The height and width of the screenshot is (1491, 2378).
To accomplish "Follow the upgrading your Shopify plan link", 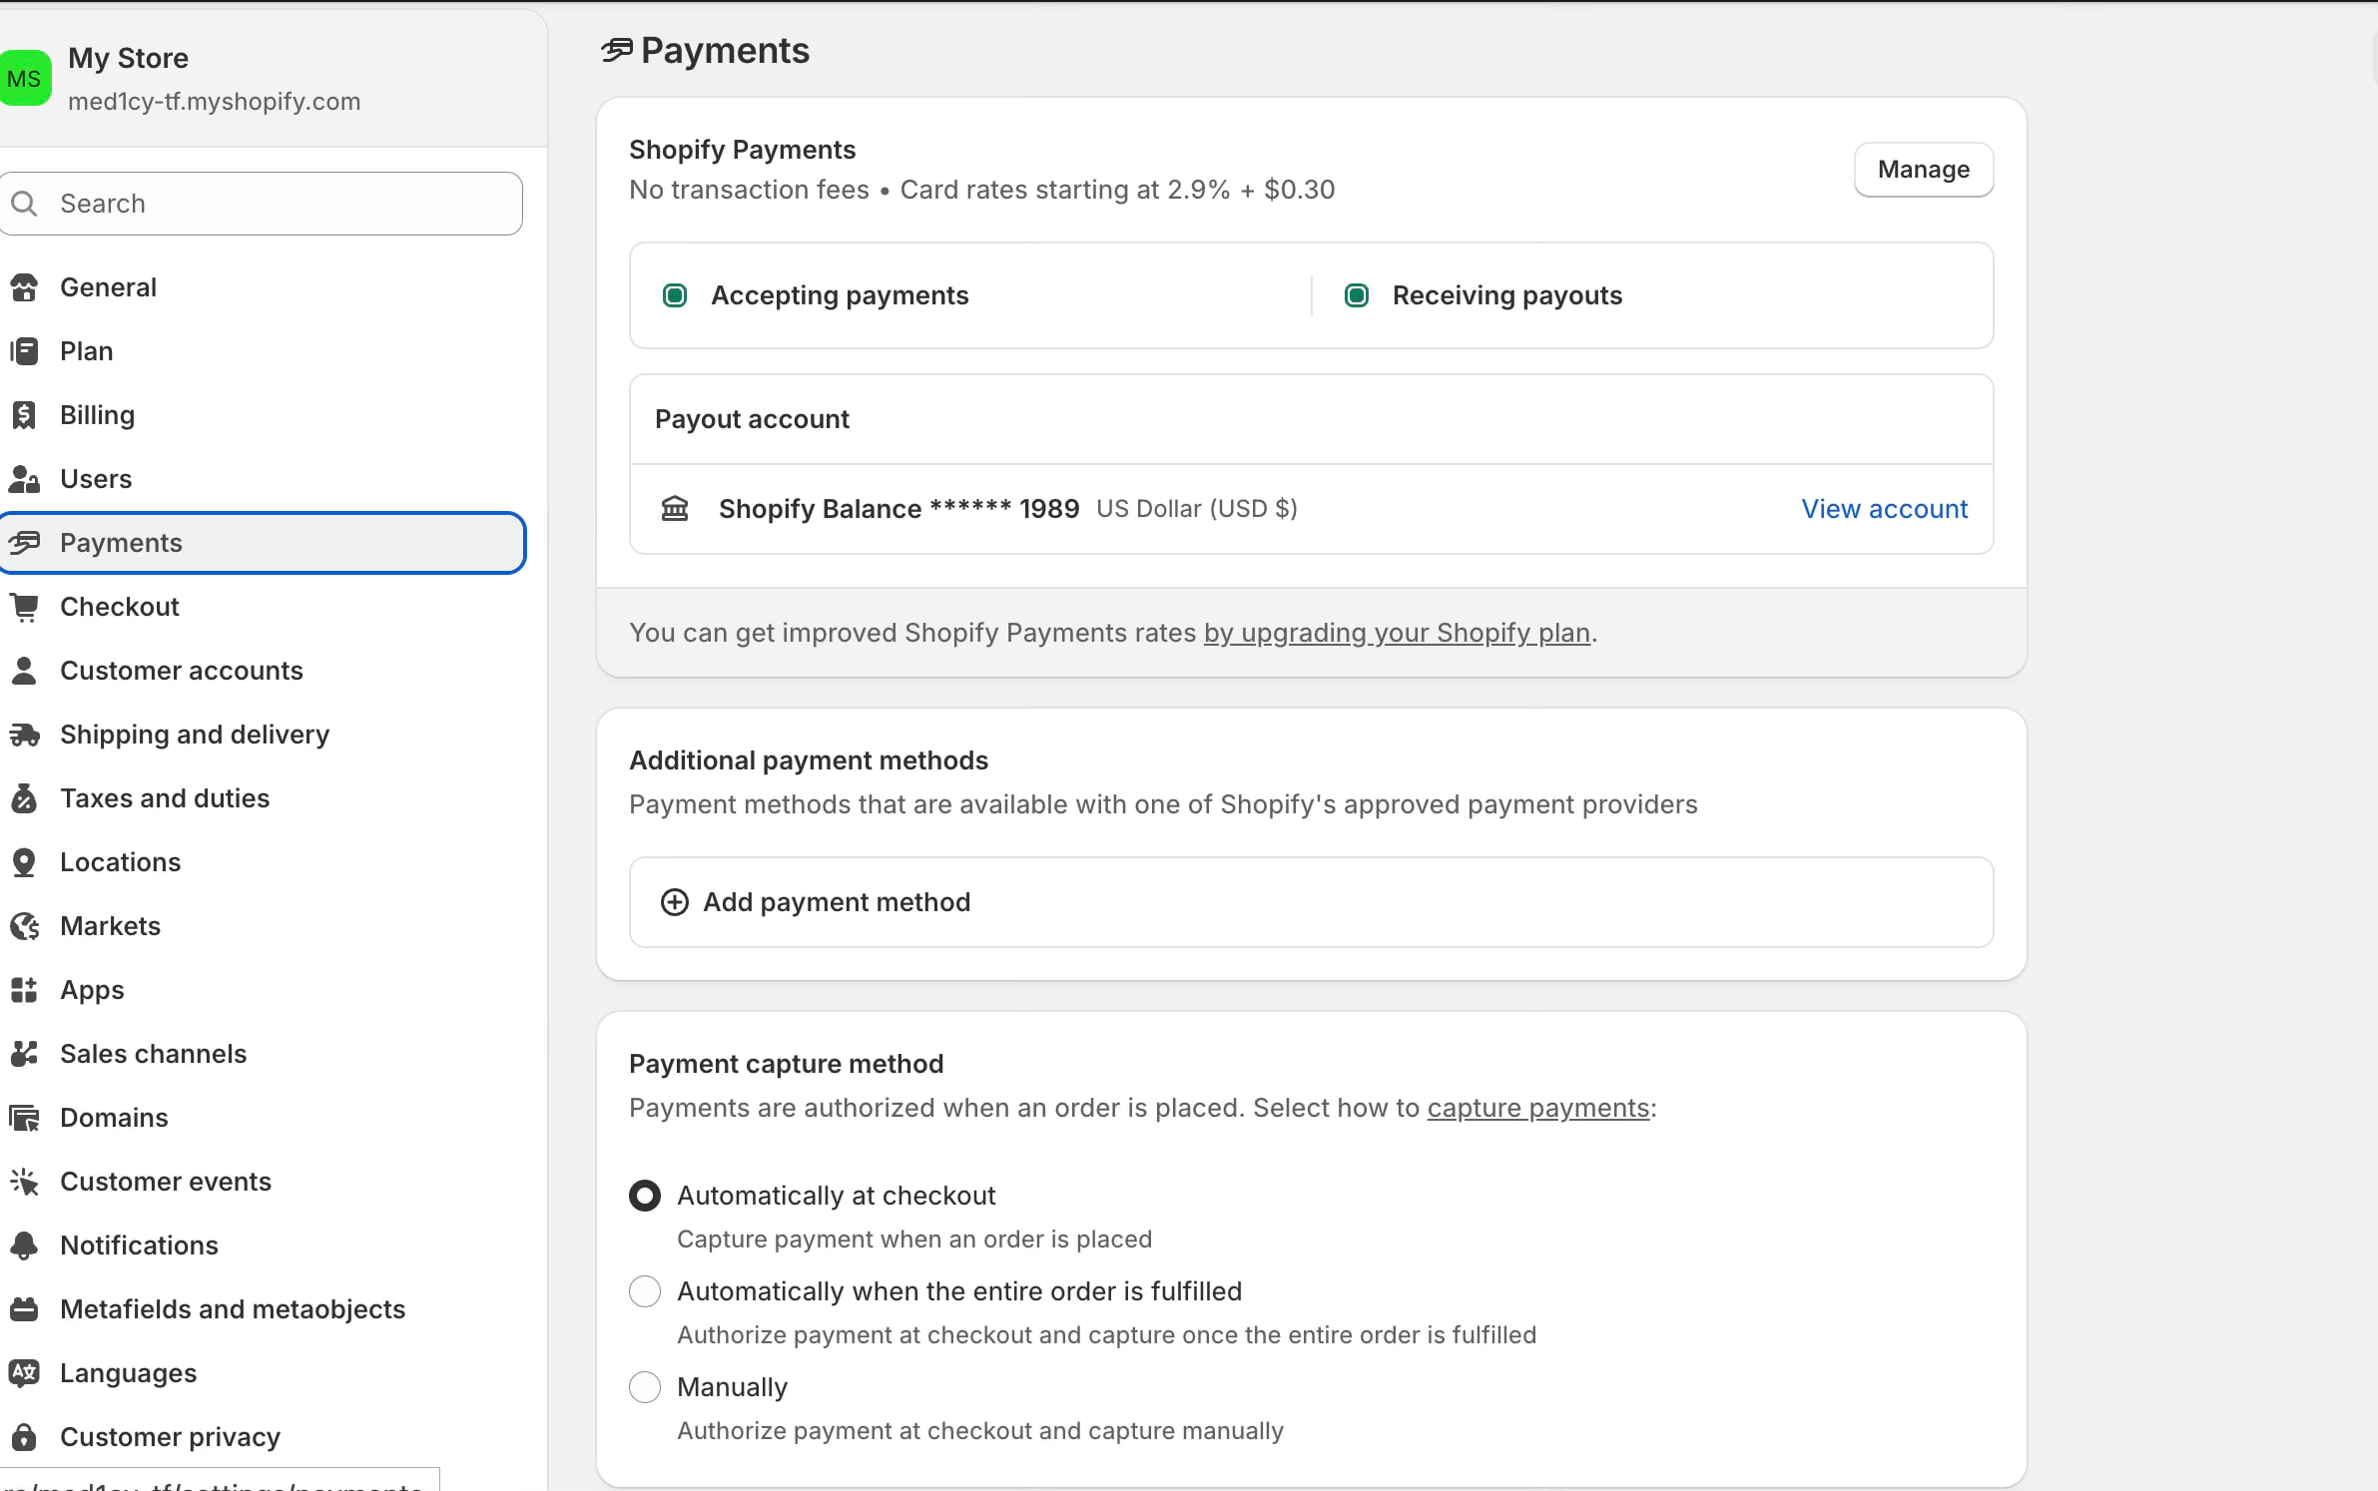I will coord(1396,633).
